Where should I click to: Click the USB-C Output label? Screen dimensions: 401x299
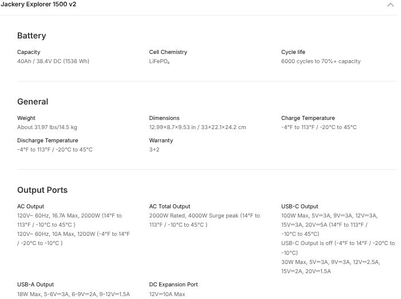click(300, 207)
